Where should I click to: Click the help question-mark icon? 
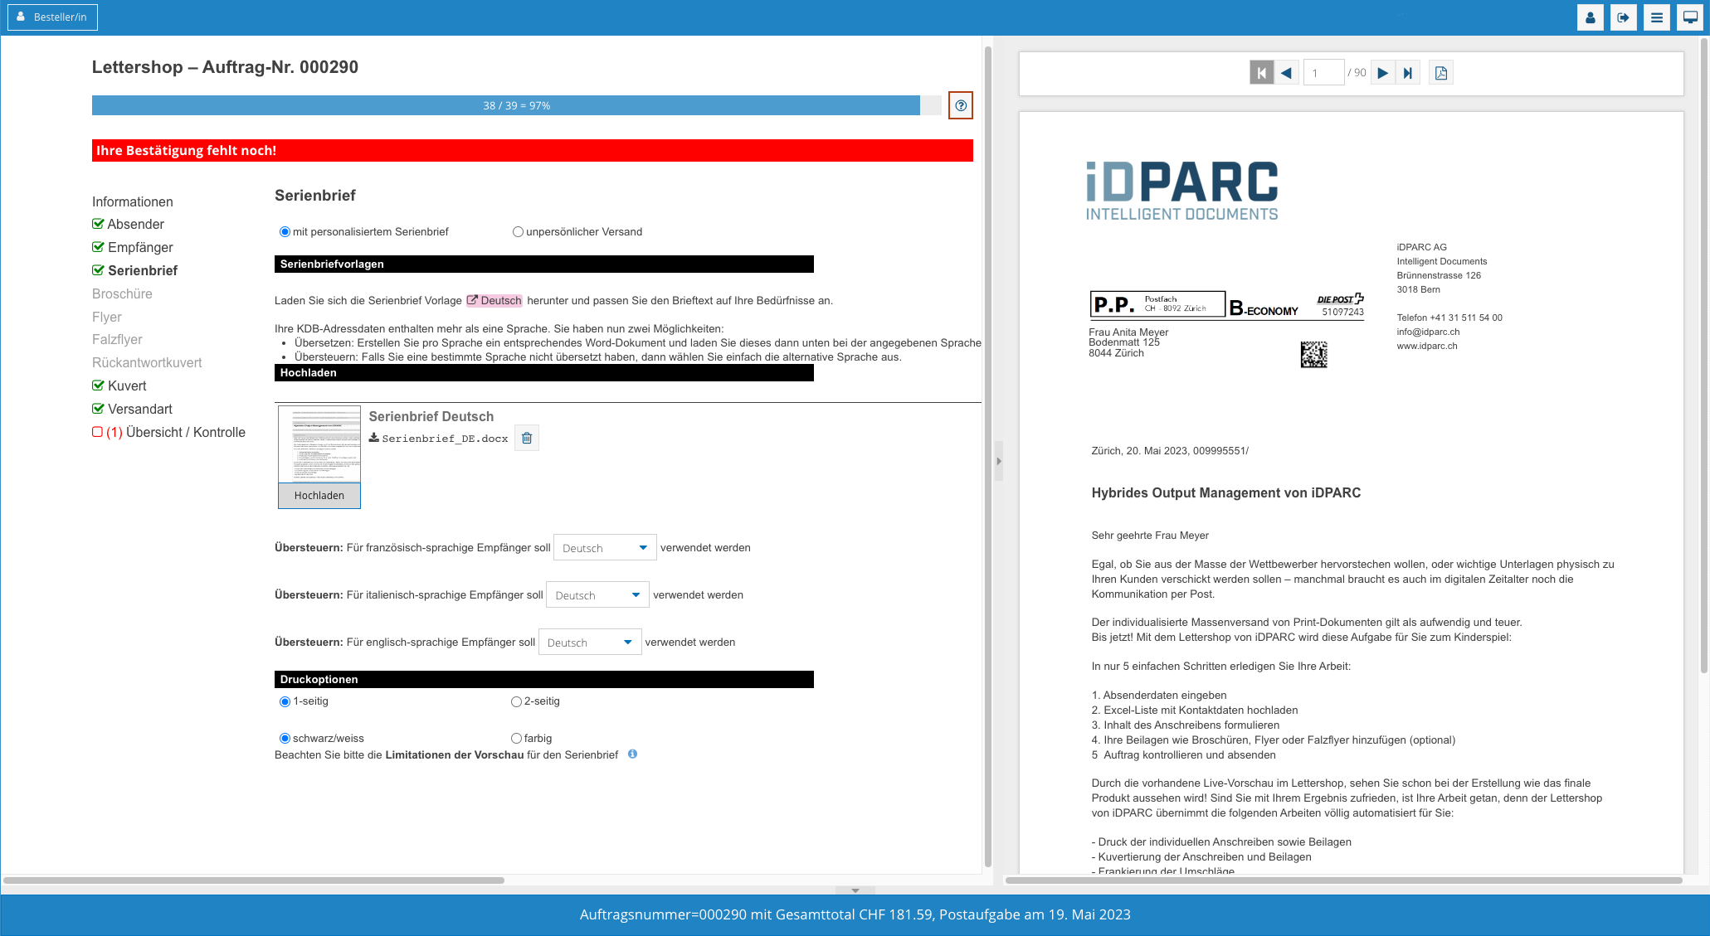(x=960, y=105)
